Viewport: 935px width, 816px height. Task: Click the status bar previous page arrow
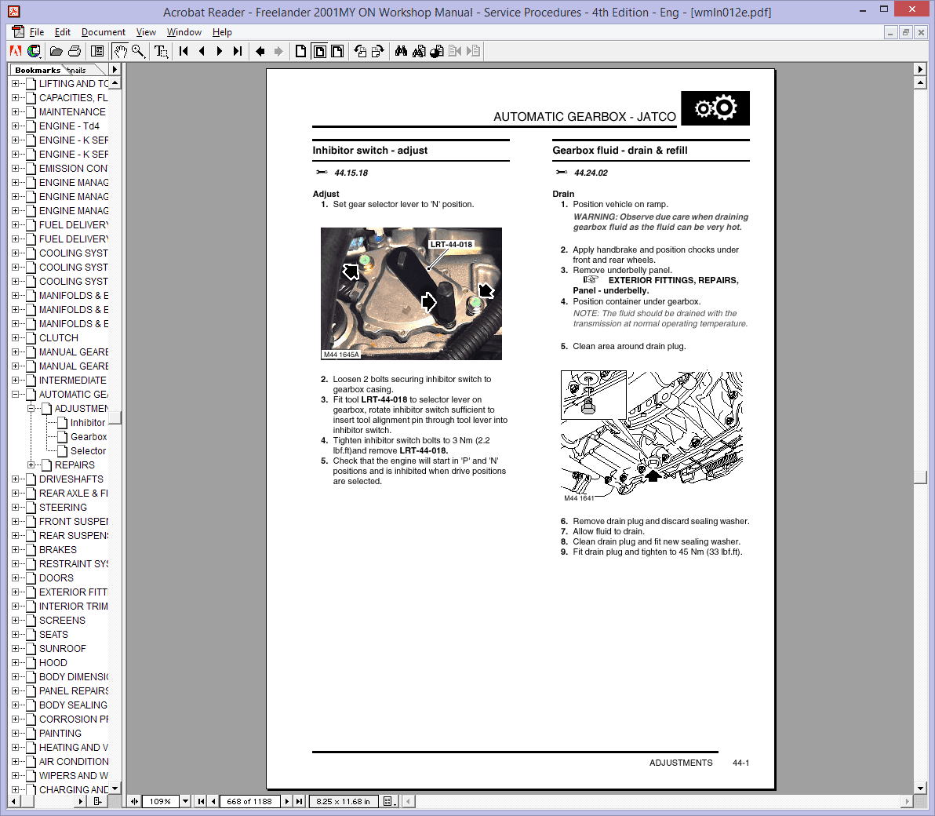click(x=213, y=801)
